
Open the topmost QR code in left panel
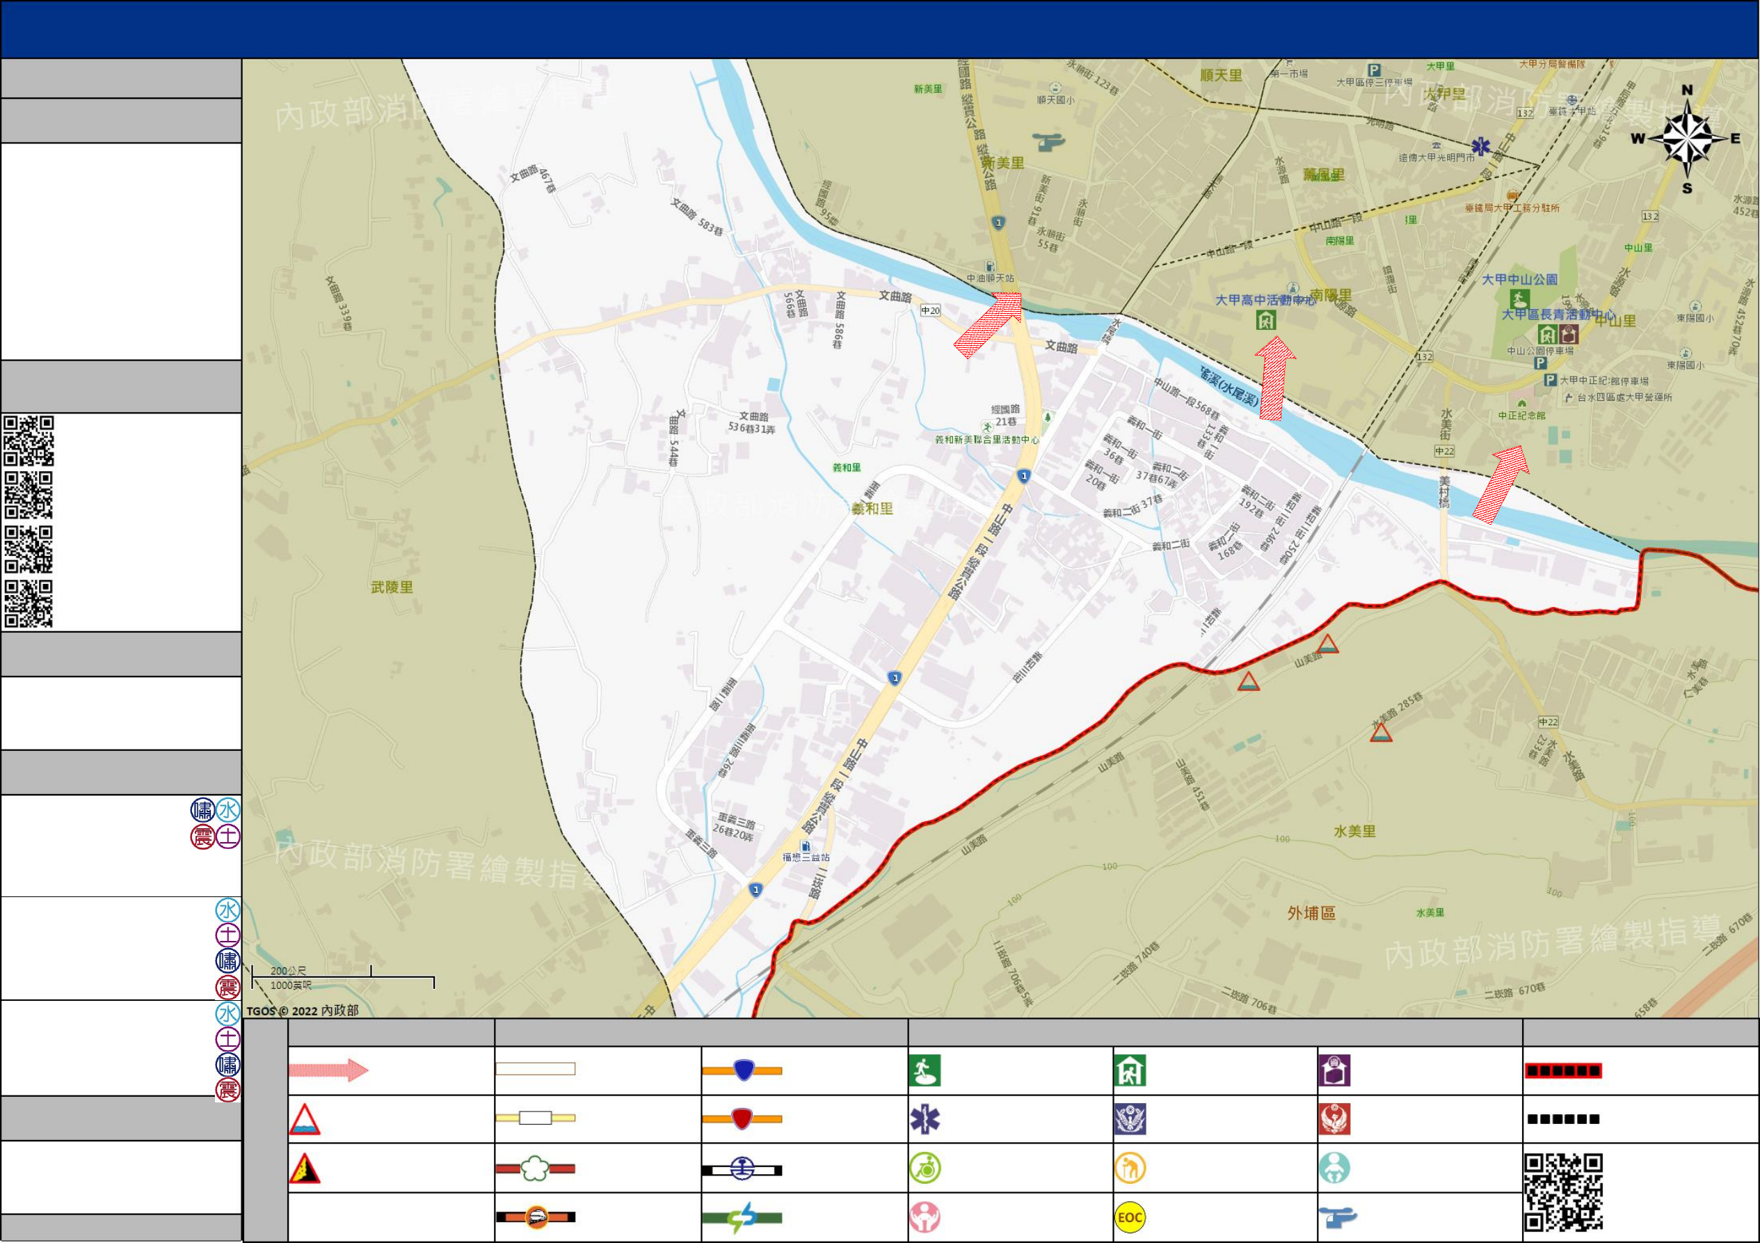click(29, 441)
